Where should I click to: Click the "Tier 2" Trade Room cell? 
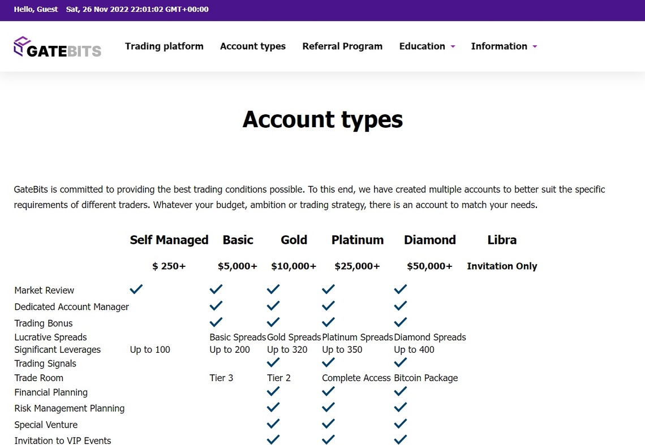pos(279,378)
